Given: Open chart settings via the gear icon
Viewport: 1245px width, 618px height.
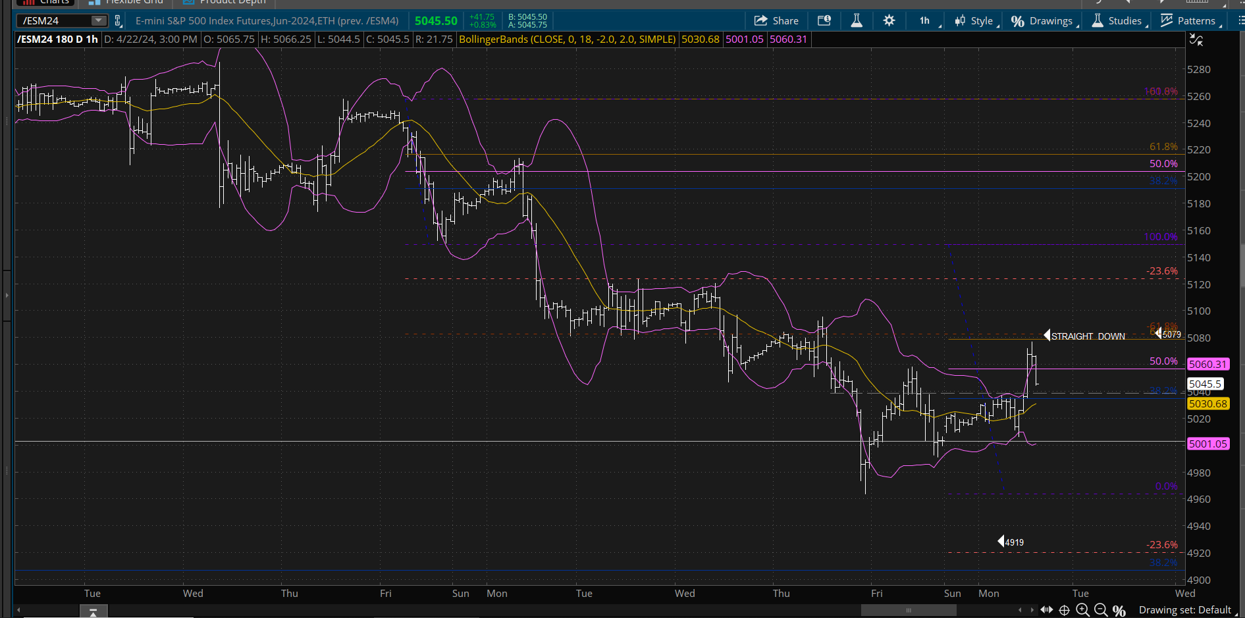Looking at the screenshot, I should 888,20.
